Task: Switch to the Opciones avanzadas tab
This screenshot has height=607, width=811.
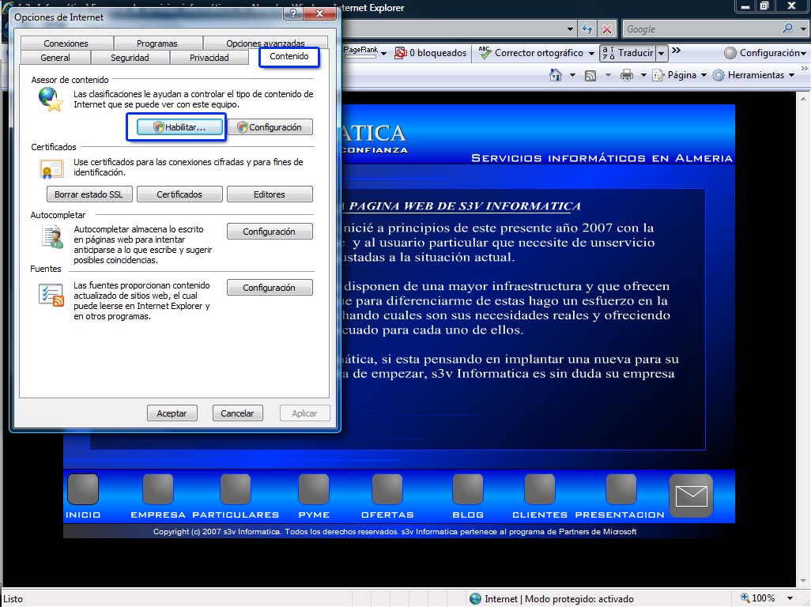Action: coord(265,43)
